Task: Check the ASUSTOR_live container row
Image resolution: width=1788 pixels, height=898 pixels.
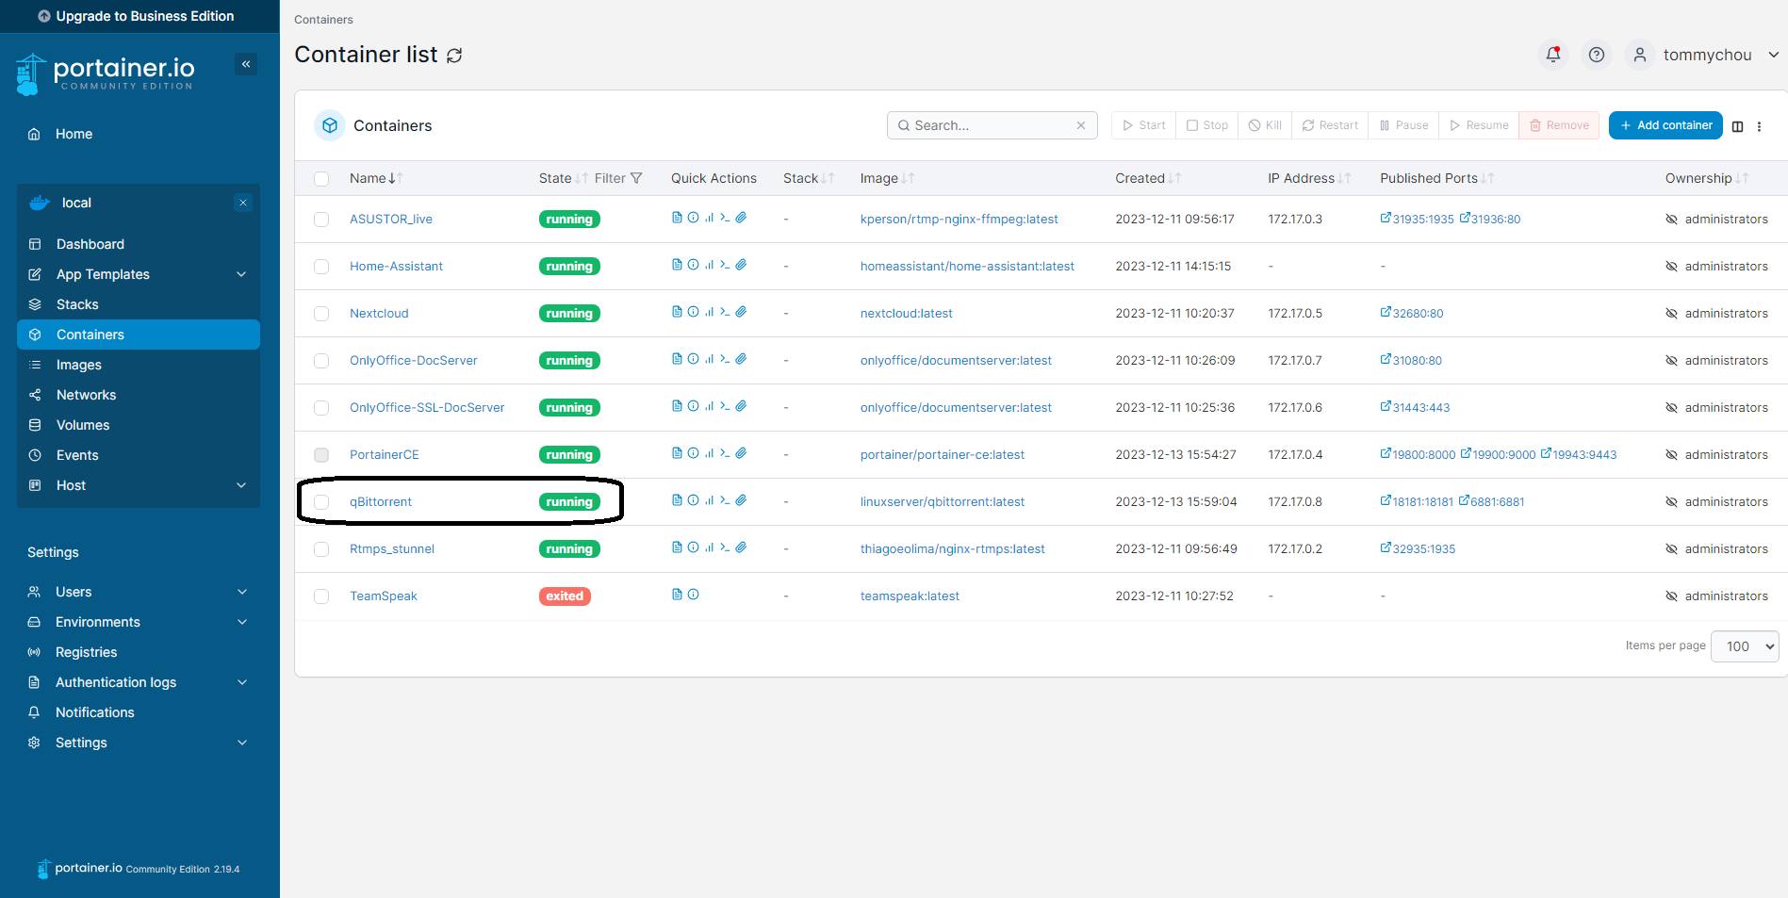Action: 321,220
